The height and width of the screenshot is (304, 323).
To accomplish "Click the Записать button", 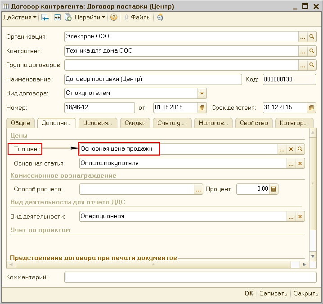I will (x=274, y=294).
